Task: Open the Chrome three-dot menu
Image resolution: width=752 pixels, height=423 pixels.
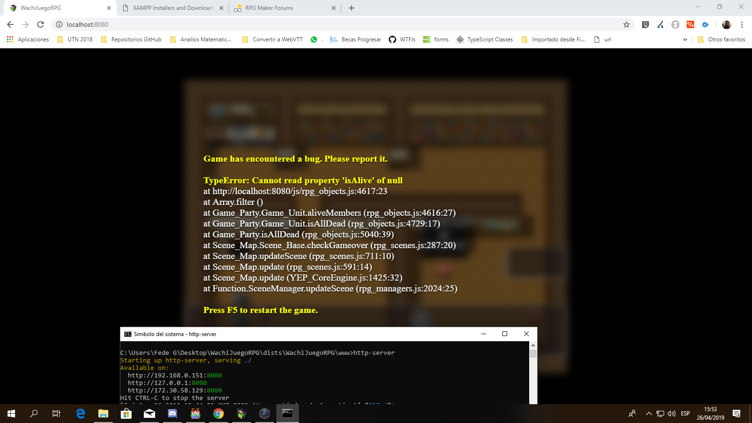Action: (742, 24)
